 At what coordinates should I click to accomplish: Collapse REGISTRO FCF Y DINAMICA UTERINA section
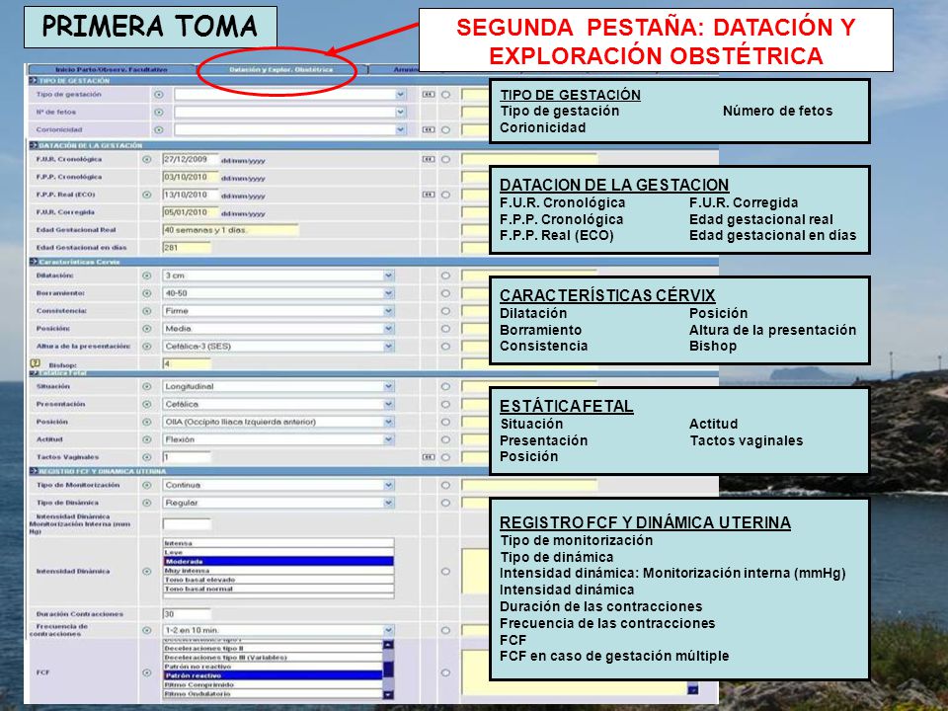(x=33, y=470)
